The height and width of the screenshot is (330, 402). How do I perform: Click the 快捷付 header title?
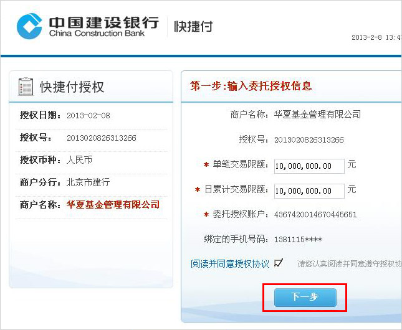[193, 26]
